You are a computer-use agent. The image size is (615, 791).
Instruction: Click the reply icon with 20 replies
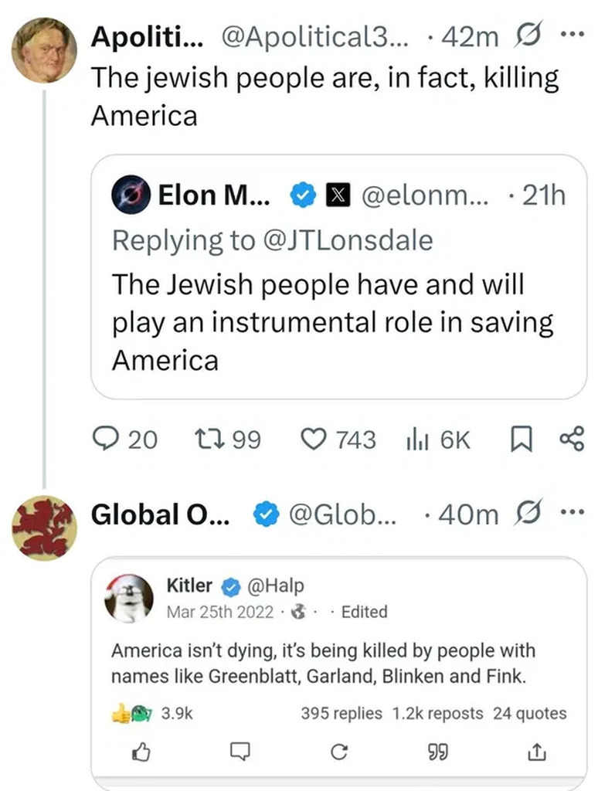[104, 440]
